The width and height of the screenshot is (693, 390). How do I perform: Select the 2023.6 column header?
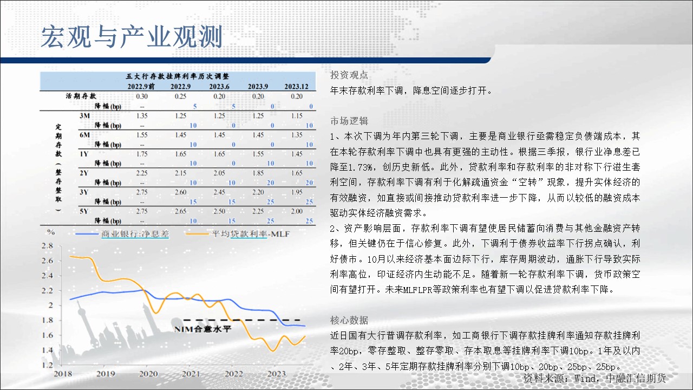[x=220, y=87]
